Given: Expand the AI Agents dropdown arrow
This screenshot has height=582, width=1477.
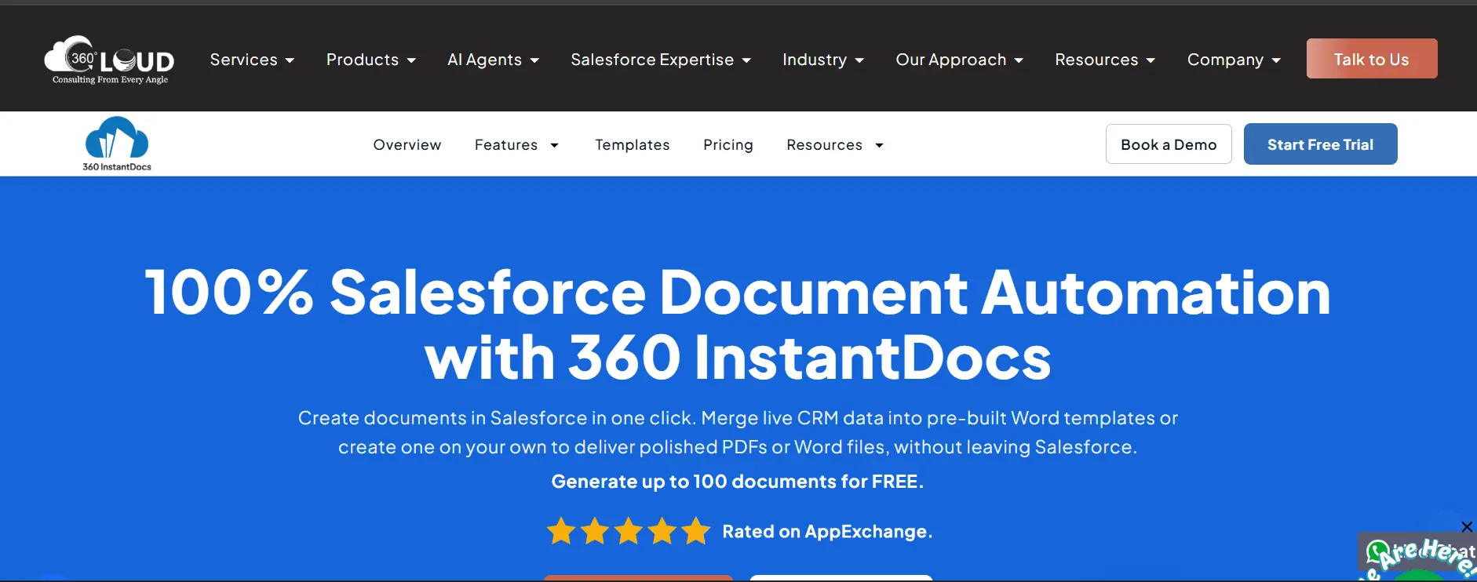Looking at the screenshot, I should [x=534, y=60].
